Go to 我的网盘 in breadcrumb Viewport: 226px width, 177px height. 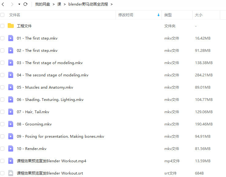pos(43,4)
